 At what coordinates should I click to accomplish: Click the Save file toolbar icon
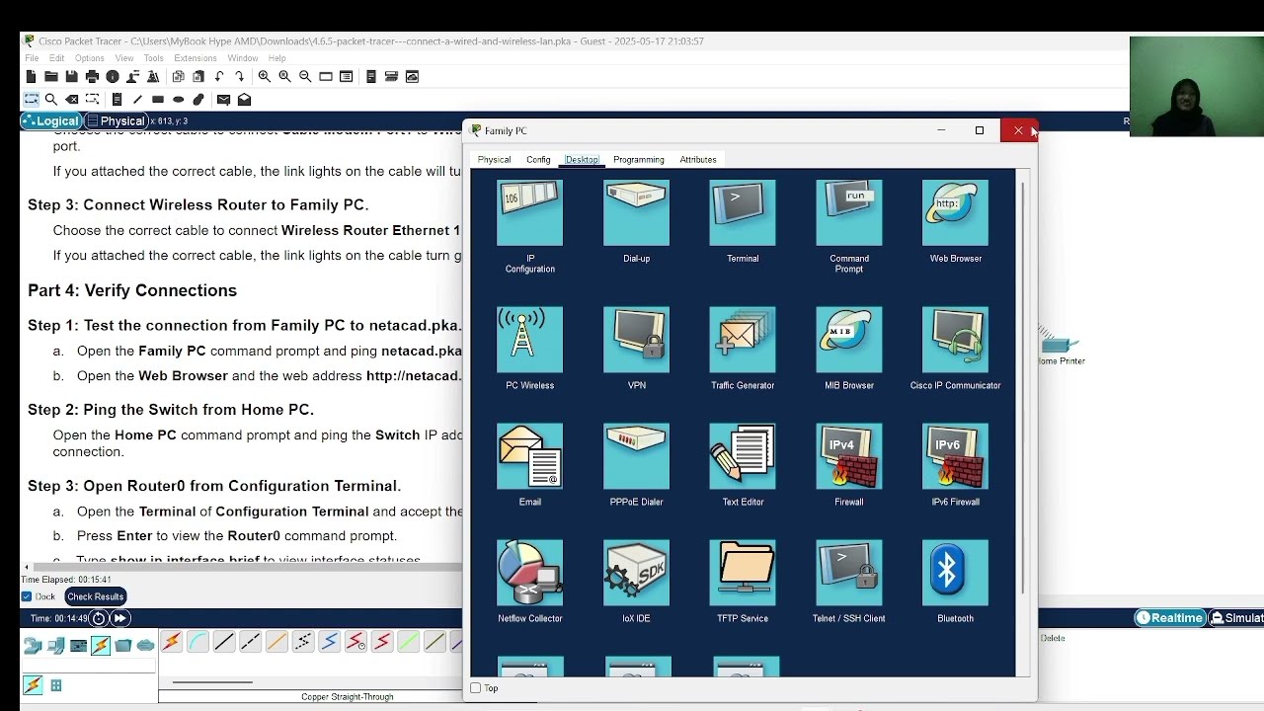tap(71, 76)
